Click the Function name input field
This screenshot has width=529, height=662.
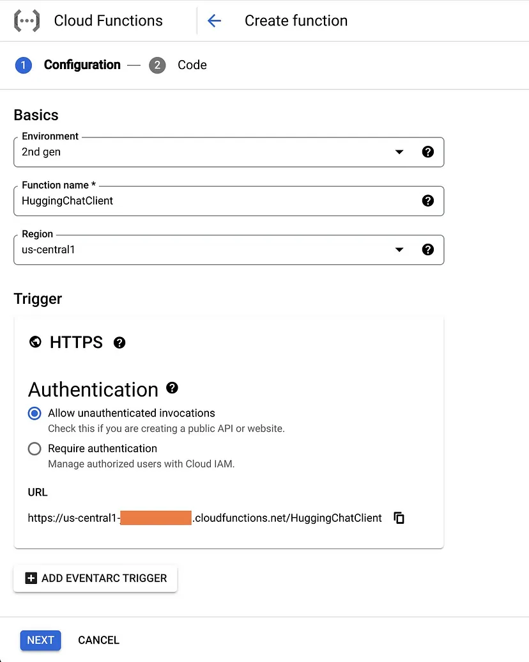(211, 201)
